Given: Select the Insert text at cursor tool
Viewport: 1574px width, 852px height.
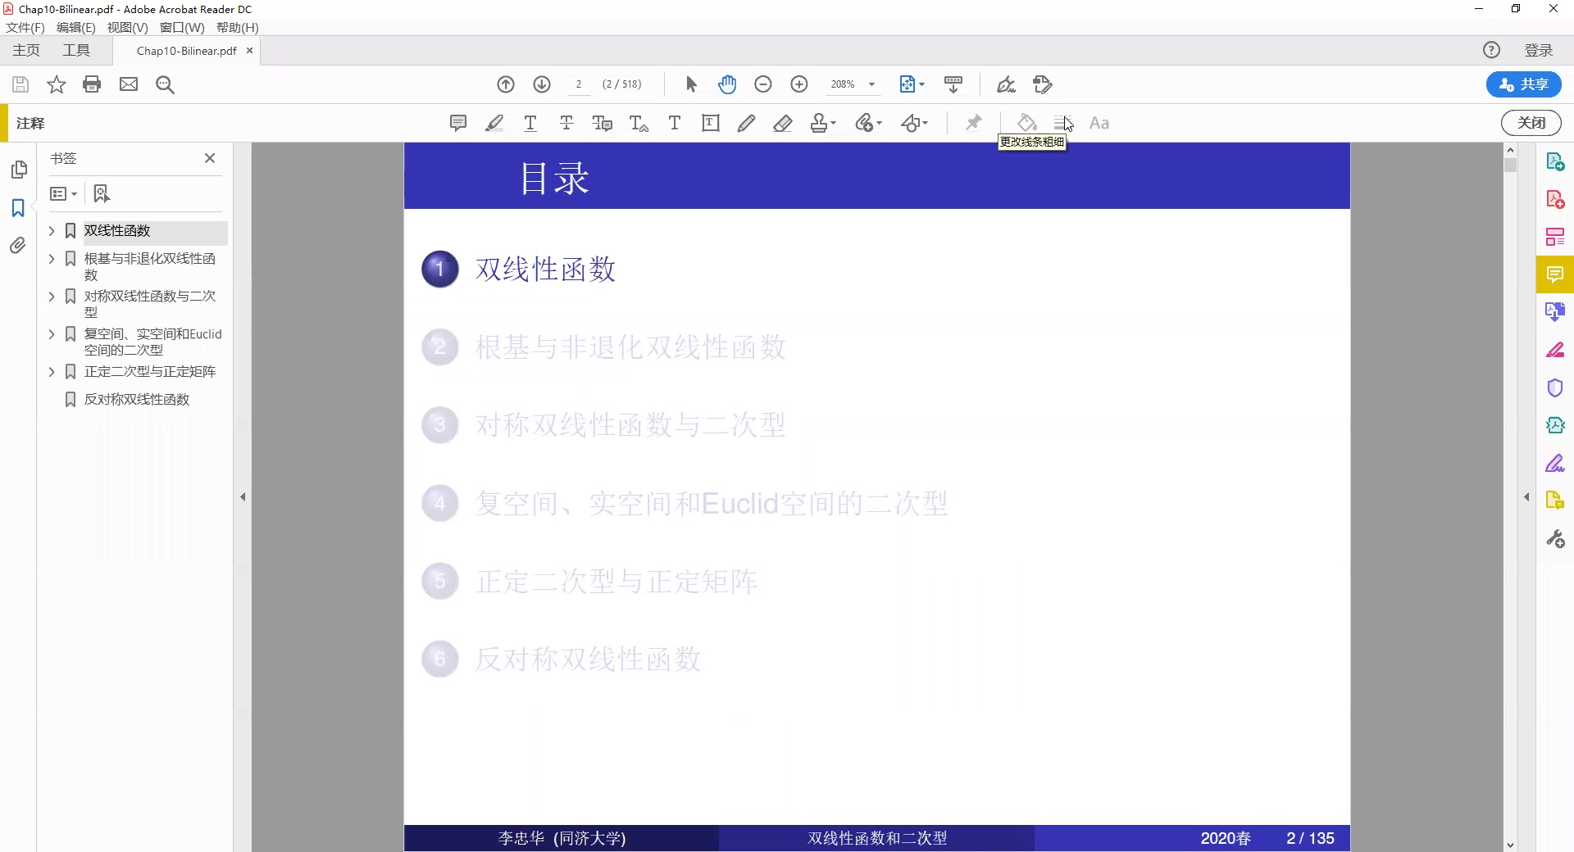Looking at the screenshot, I should [639, 123].
